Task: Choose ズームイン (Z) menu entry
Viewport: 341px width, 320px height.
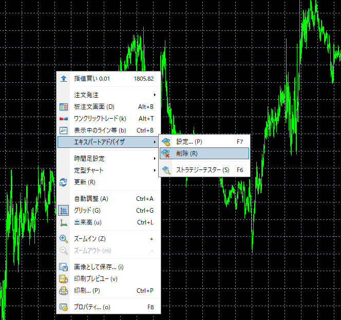Action: click(108, 239)
